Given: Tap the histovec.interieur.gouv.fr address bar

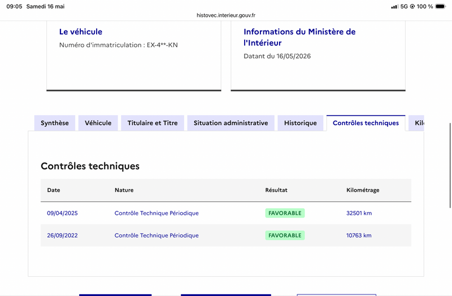Looking at the screenshot, I should pos(226,15).
